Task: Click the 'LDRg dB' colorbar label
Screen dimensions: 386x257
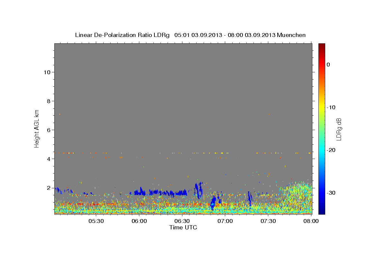Action: point(339,129)
